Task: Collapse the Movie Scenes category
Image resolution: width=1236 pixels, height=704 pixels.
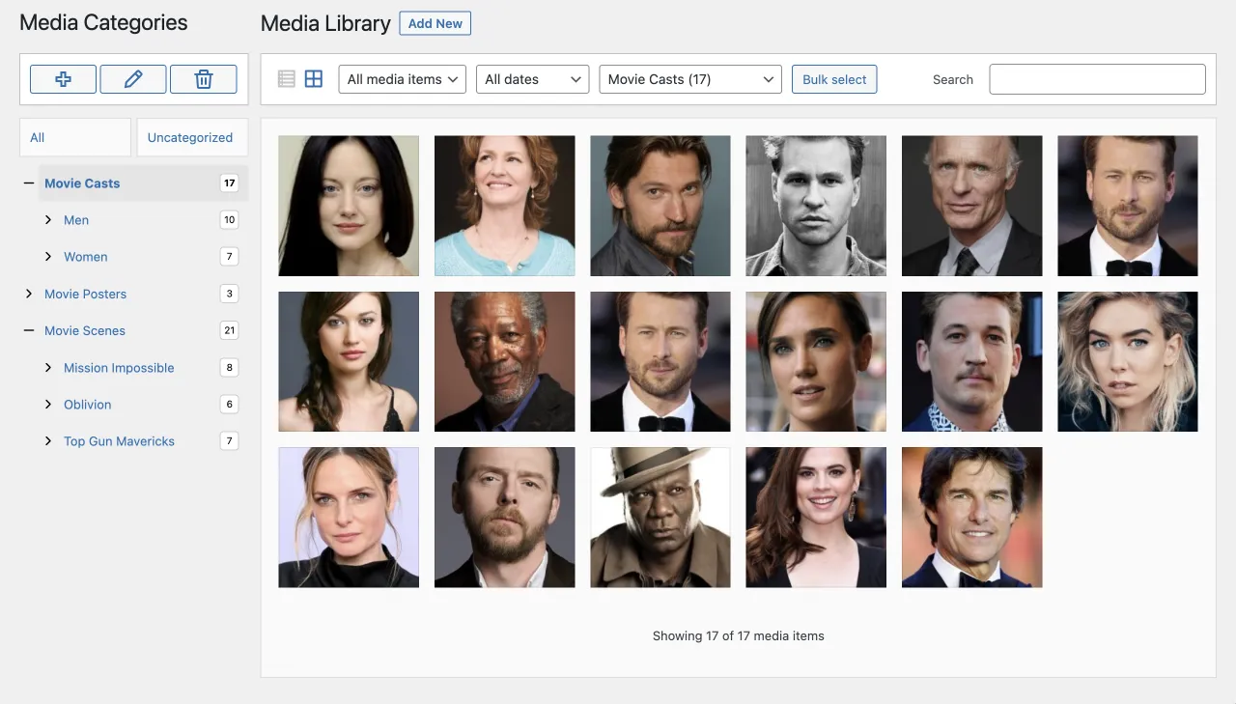Action: click(x=28, y=330)
